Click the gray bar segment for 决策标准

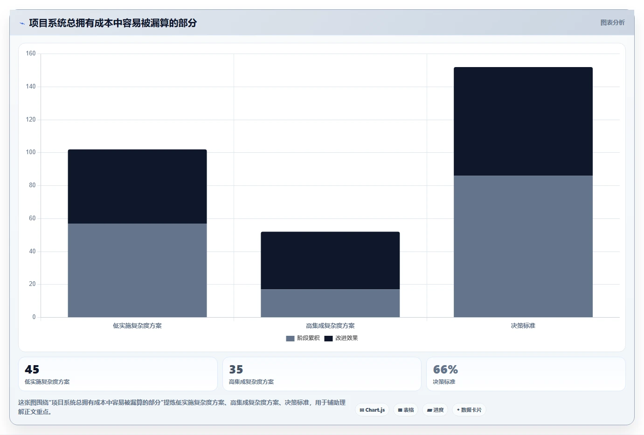[x=523, y=246]
